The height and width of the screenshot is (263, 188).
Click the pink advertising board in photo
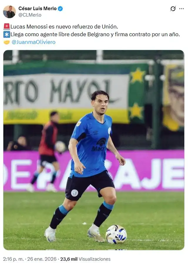pyautogui.click(x=94, y=171)
